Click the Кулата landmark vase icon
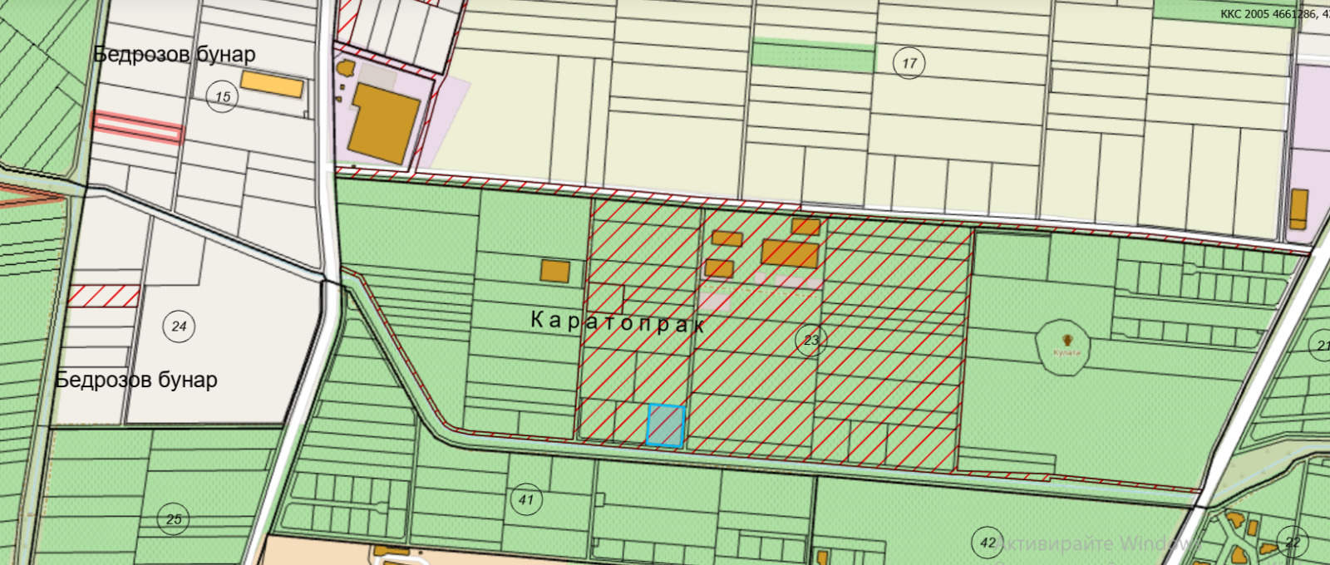Image resolution: width=1330 pixels, height=565 pixels. coord(1067,340)
